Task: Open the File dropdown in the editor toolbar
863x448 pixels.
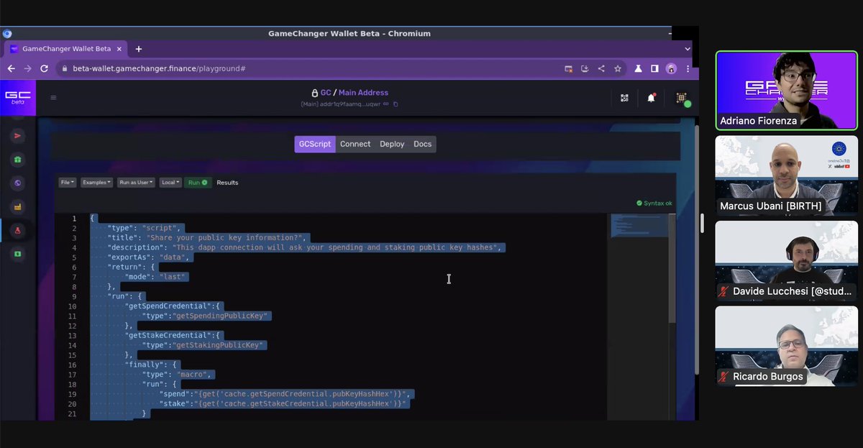Action: pos(68,183)
